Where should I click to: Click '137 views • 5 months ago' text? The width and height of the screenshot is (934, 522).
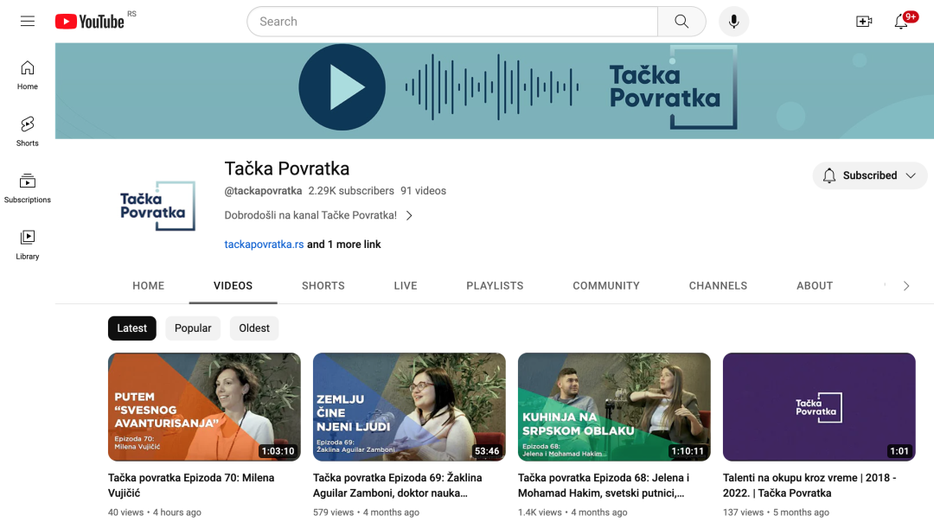click(776, 512)
